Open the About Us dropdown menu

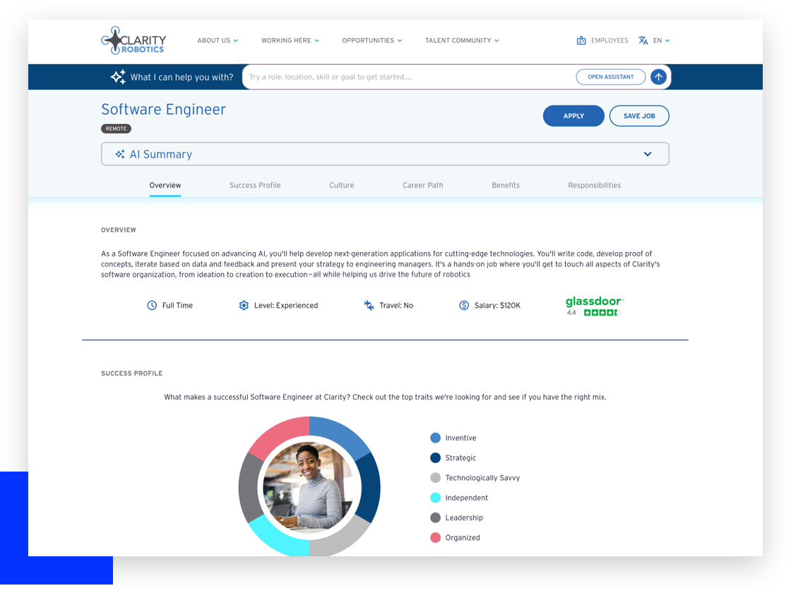[x=218, y=41]
